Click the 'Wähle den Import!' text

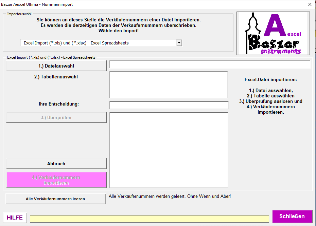119,31
